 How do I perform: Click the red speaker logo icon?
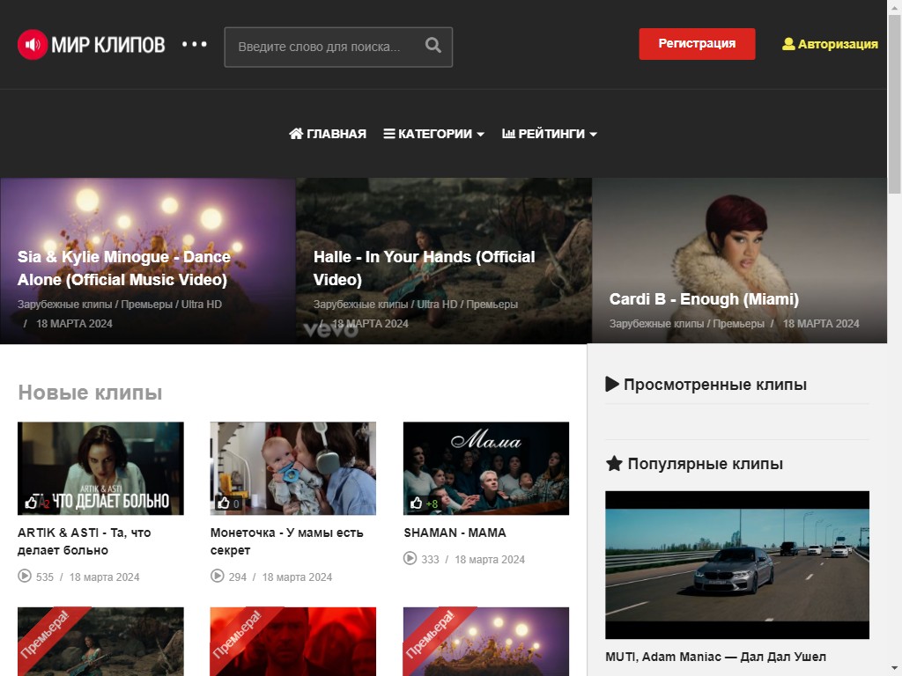pyautogui.click(x=33, y=44)
